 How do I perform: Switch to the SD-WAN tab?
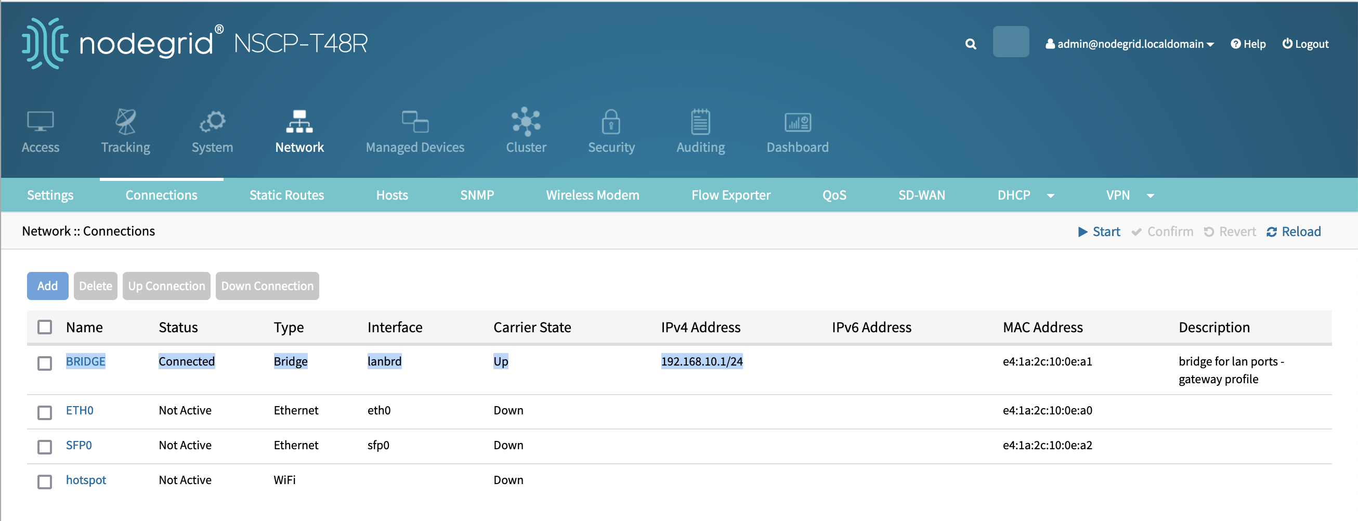point(921,195)
